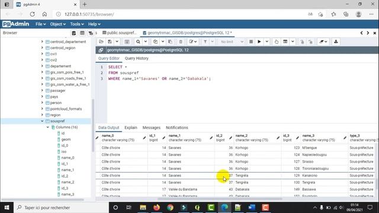The image size is (379, 213).
Task: Click the Windows taskbar search box
Action: tap(62, 208)
